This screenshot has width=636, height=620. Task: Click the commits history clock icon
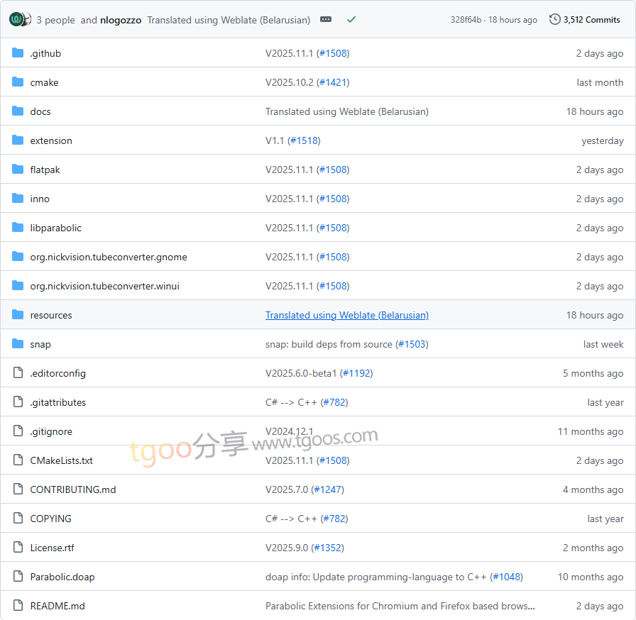click(554, 20)
